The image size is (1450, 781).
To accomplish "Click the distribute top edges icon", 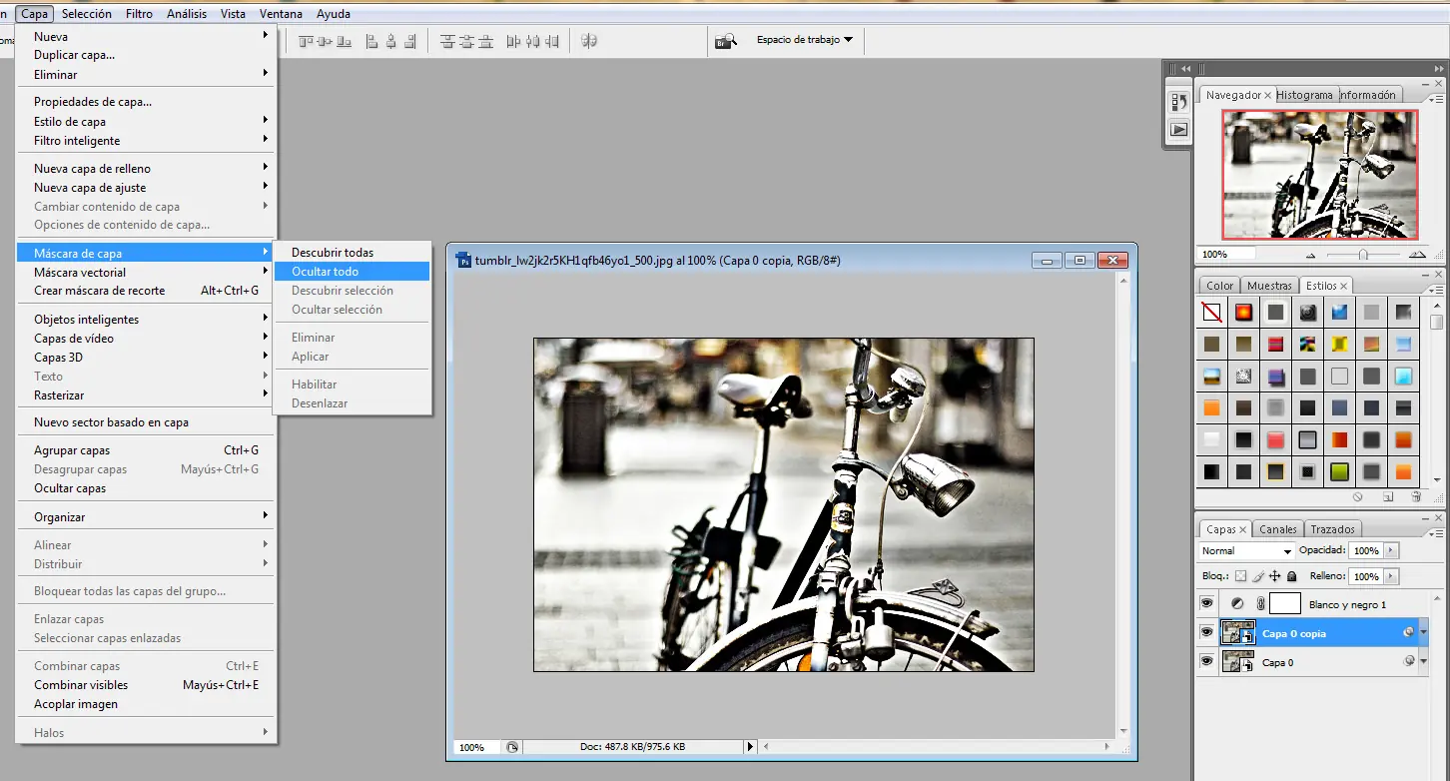I will [x=447, y=41].
